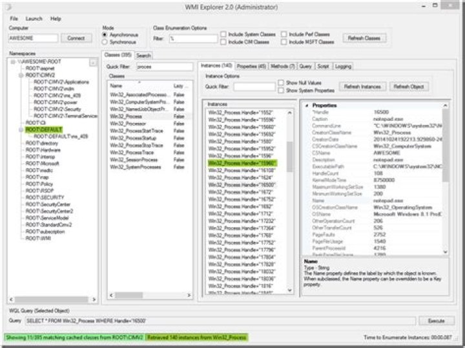This screenshot has height=348, width=465.
Task: Select the Win32_Process class row
Action: tap(150, 116)
